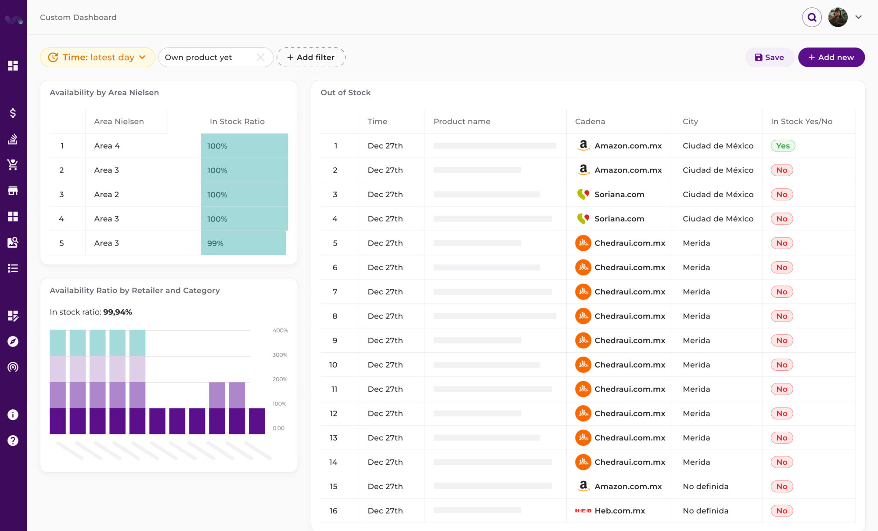The image size is (878, 531).
Task: Toggle No stock status on row 3
Action: click(781, 194)
